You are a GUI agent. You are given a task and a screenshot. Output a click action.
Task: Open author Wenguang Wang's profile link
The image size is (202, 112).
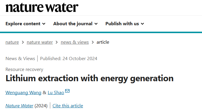tap(23, 93)
